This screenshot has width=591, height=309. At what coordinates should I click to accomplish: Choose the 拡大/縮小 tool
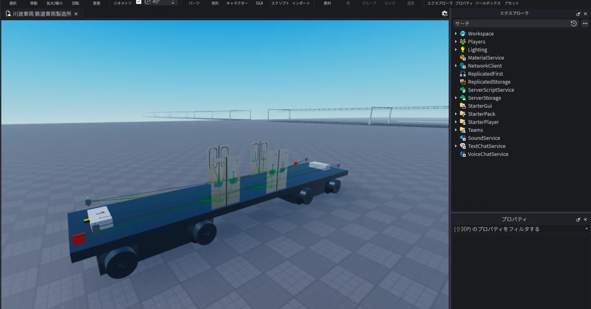55,3
